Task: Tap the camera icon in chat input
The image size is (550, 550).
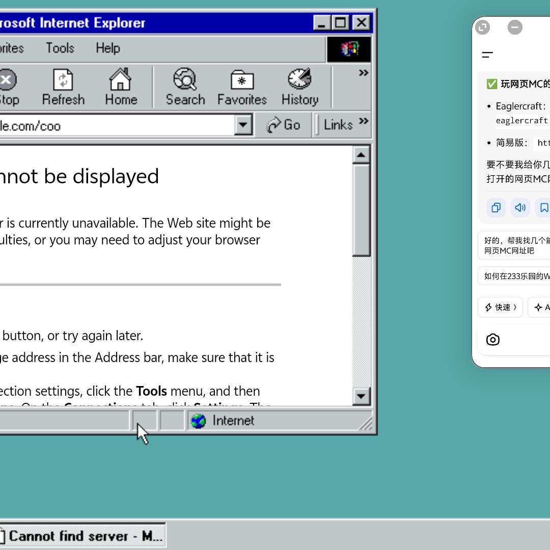Action: click(x=492, y=340)
